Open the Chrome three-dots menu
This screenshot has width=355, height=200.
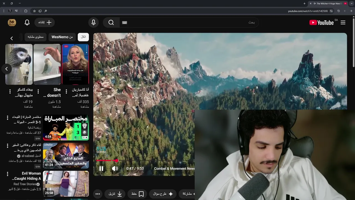[4, 11]
